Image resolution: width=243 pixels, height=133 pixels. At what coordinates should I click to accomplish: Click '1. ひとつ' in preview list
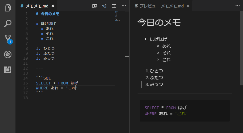[x=154, y=71]
